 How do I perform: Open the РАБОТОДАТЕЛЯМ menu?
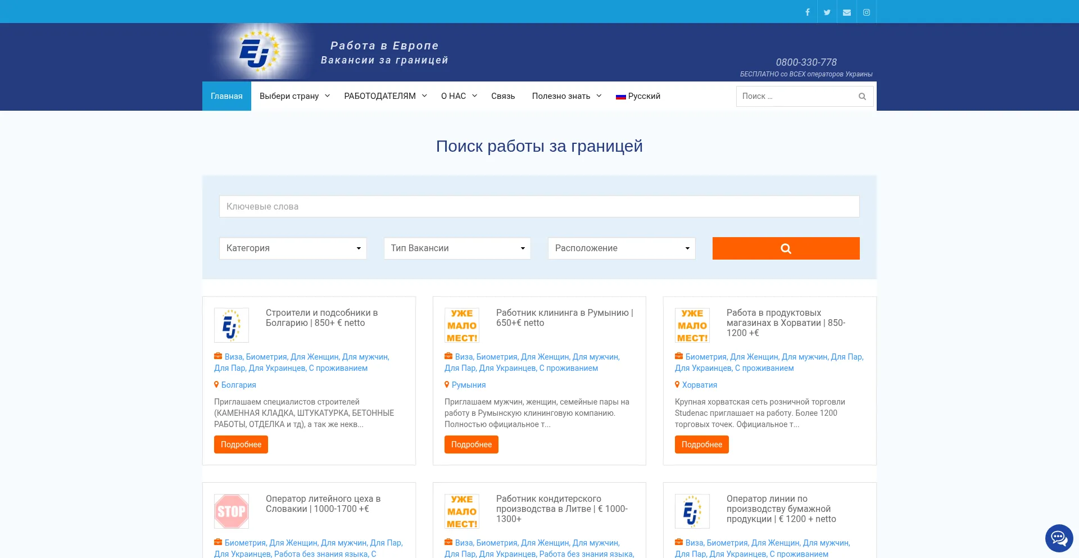[x=385, y=96]
